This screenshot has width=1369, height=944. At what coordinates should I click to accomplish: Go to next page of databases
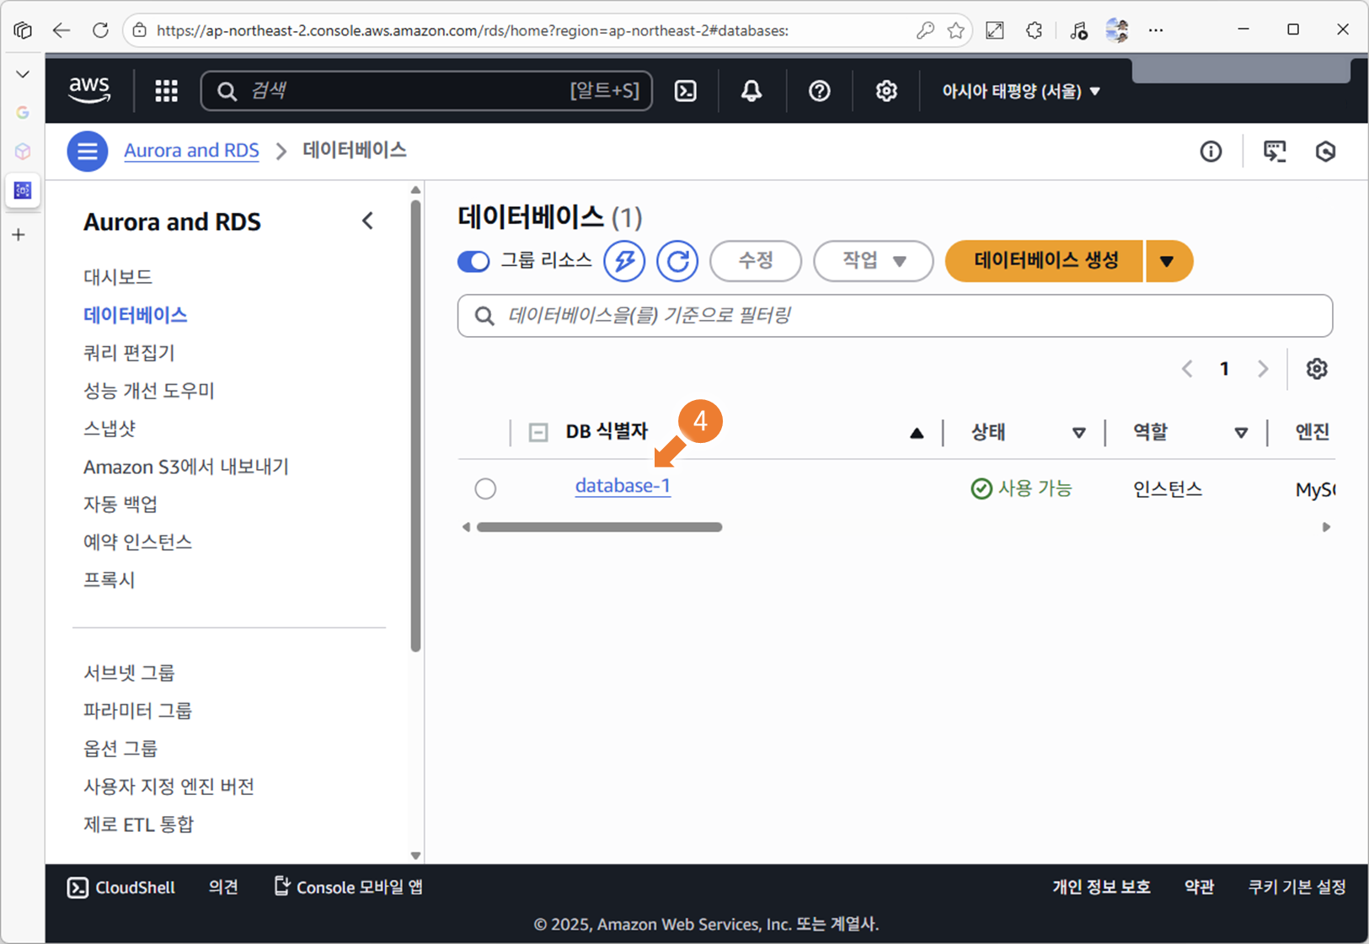[1262, 369]
